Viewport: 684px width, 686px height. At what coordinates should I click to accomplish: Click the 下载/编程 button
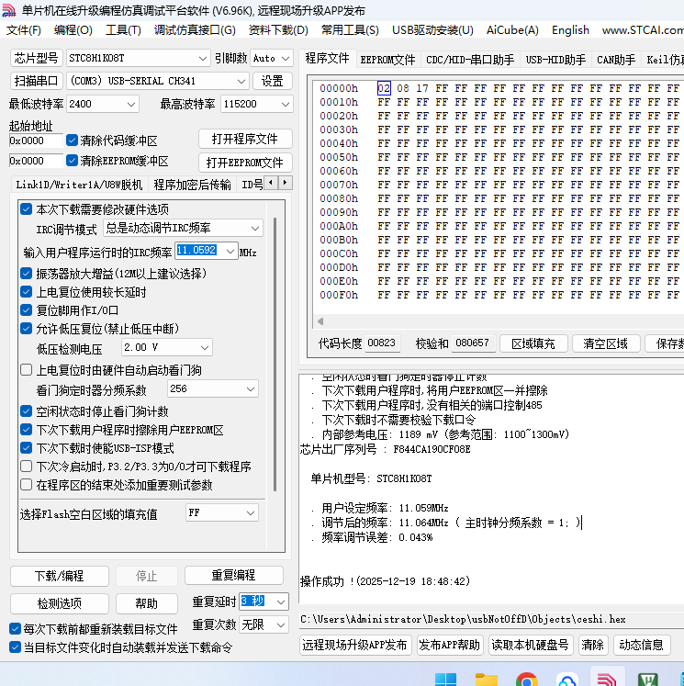60,576
